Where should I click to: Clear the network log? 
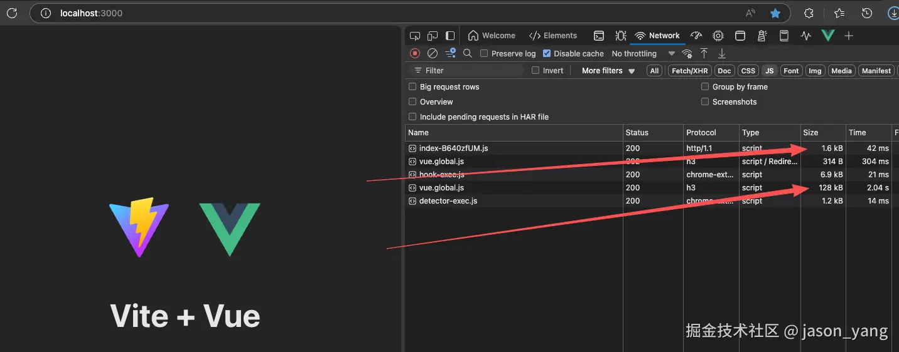tap(433, 53)
